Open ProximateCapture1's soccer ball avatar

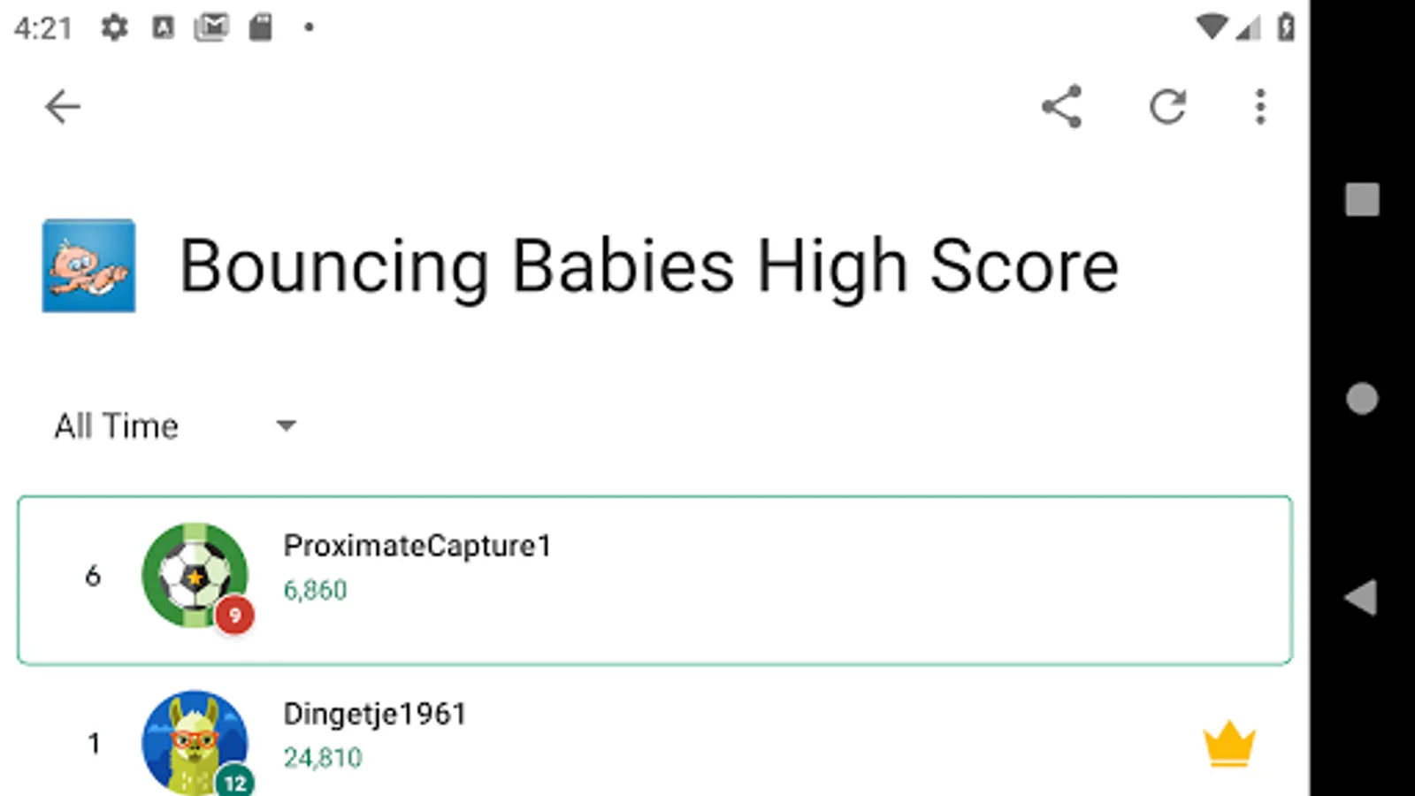(x=195, y=576)
